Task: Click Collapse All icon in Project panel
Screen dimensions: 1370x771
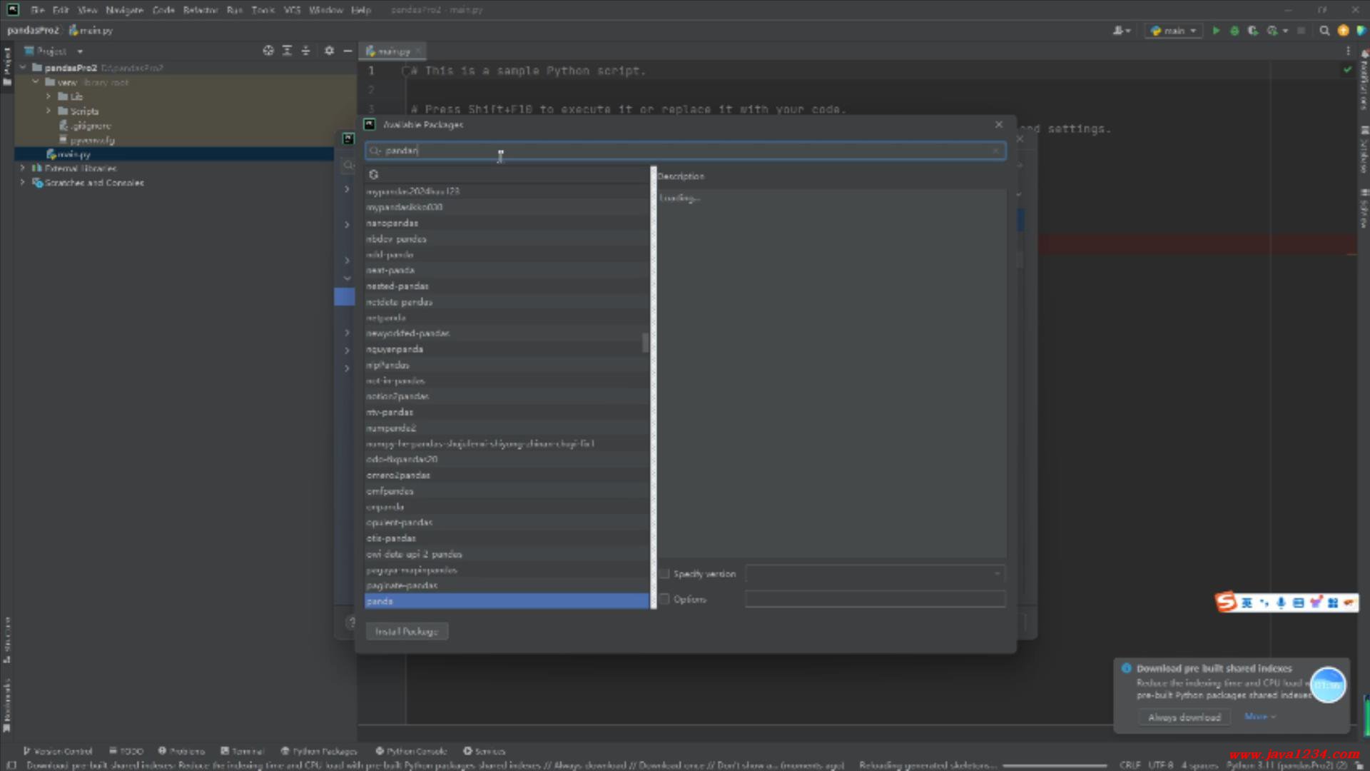Action: (x=305, y=51)
